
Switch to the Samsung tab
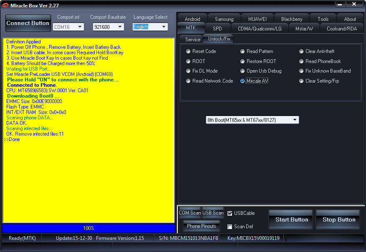[224, 19]
